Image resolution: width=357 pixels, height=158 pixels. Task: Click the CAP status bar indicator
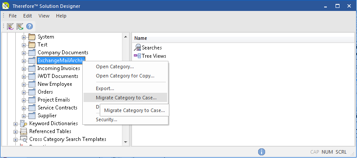click(315, 152)
